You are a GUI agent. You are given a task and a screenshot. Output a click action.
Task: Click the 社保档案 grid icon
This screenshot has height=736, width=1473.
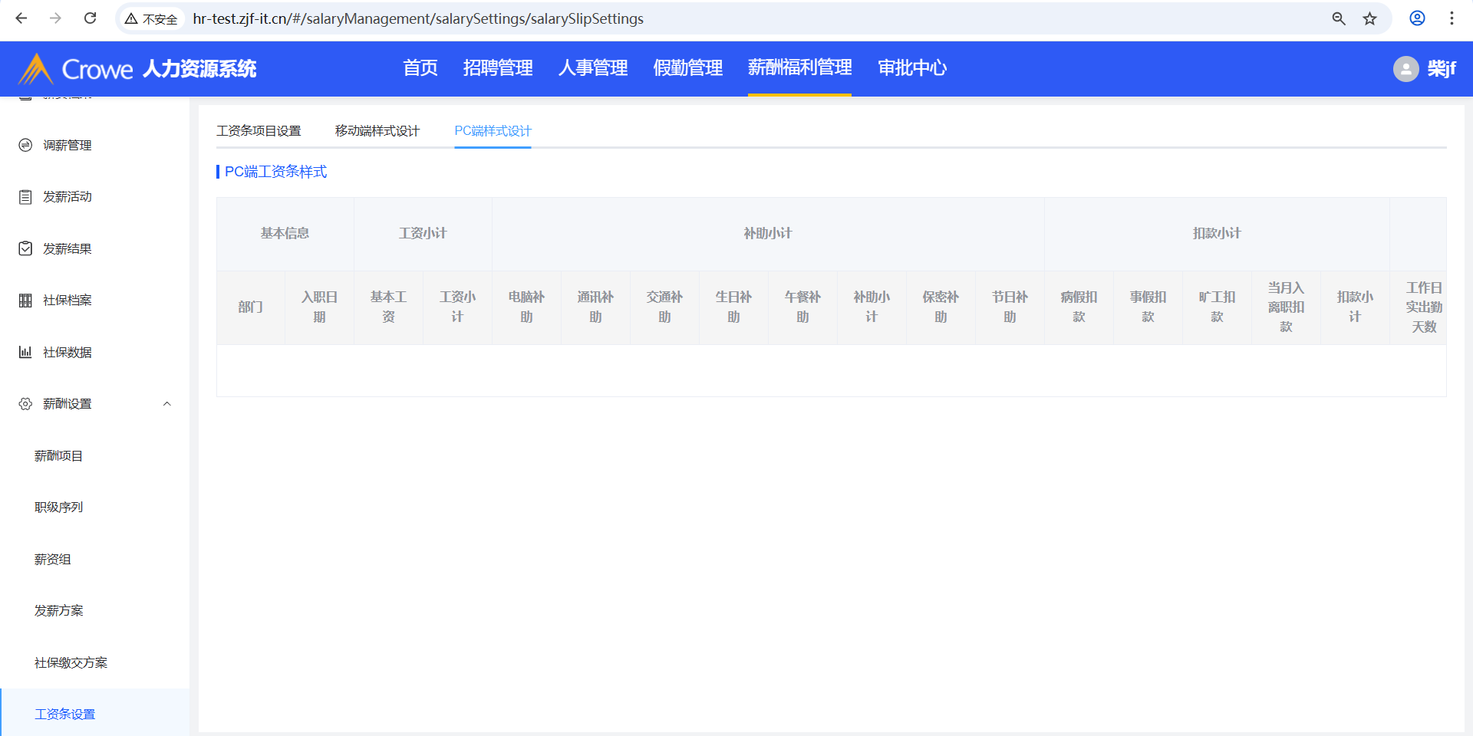(x=25, y=301)
